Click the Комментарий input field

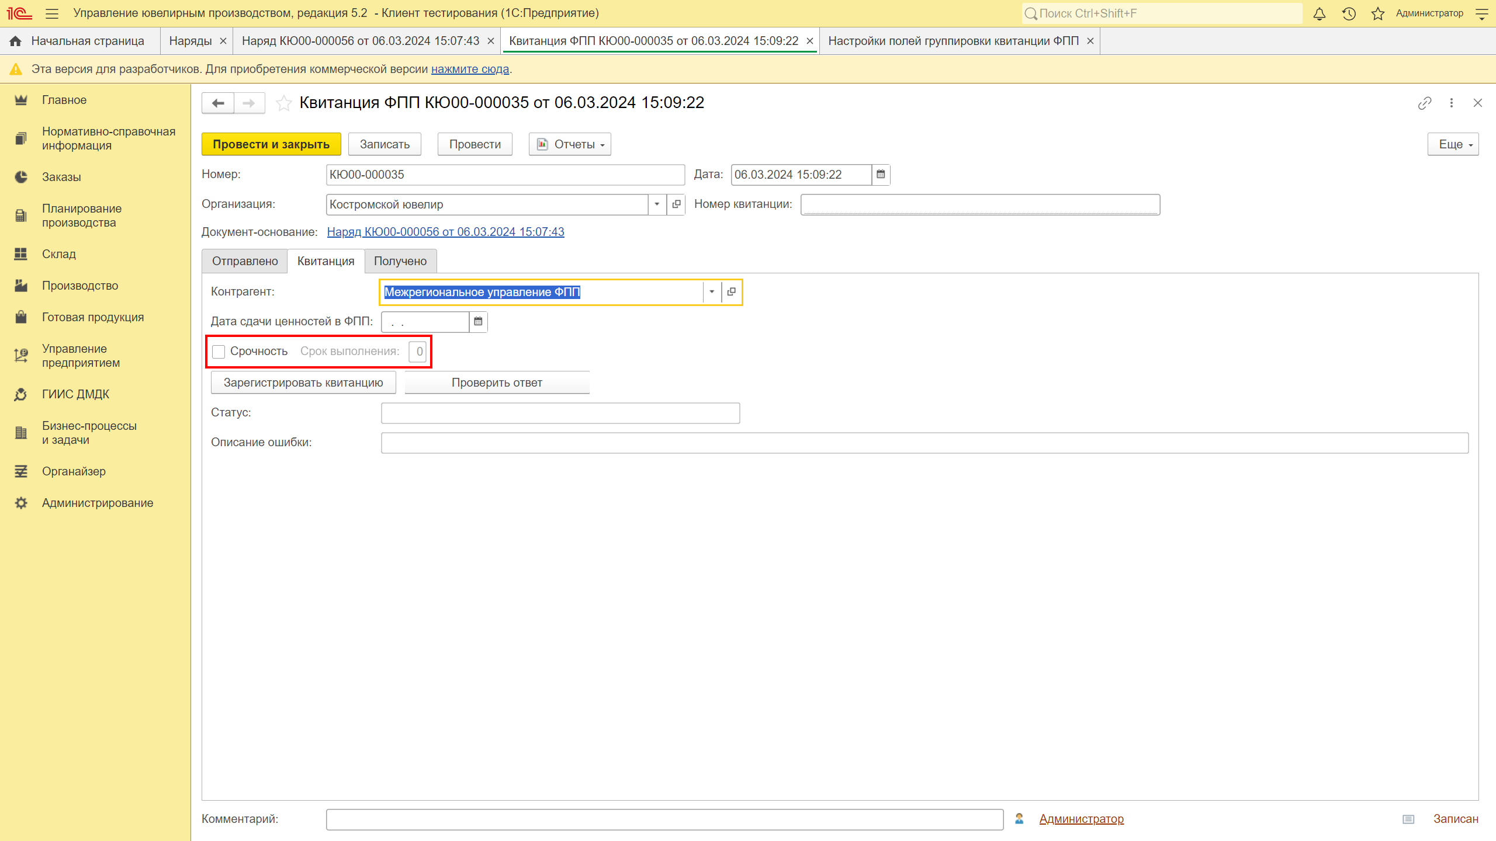pos(664,819)
